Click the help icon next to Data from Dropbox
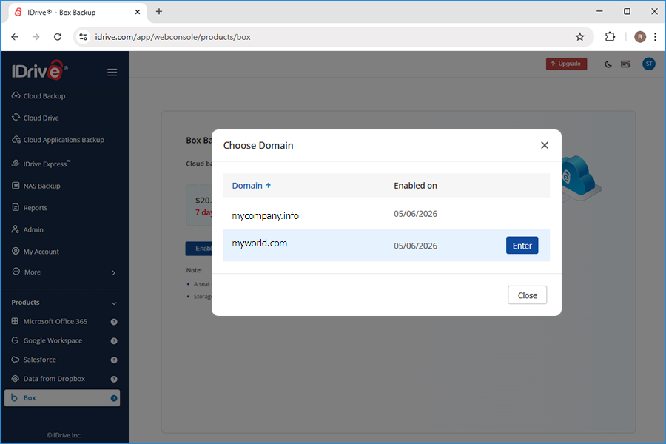Viewport: 666px width, 444px height. click(114, 379)
